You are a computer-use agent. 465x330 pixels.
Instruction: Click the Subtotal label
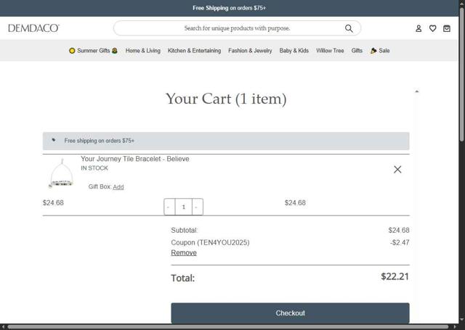click(x=184, y=230)
